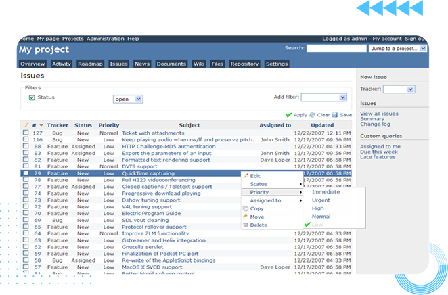
Task: Sort by the Tracker column header
Action: click(x=58, y=125)
